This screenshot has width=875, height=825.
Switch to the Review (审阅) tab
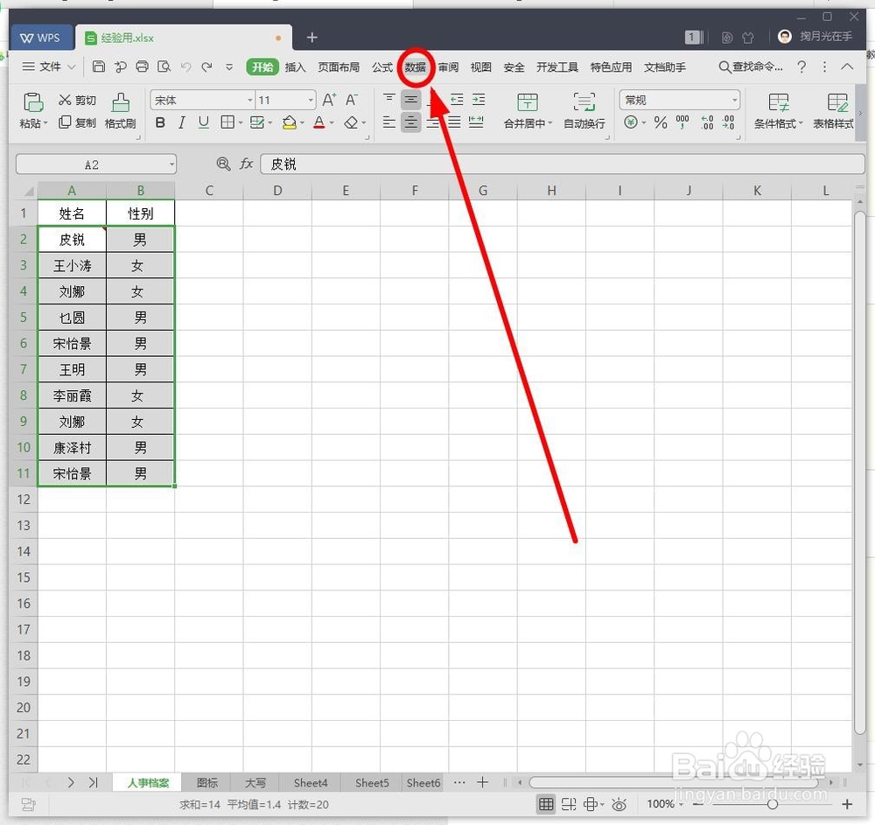(x=448, y=67)
